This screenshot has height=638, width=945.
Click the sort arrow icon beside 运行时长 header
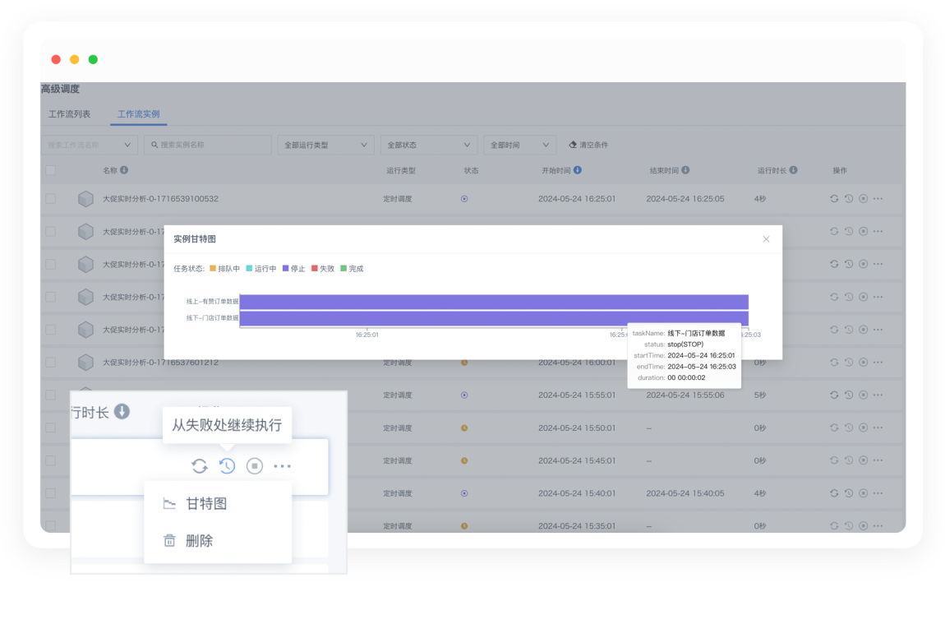pyautogui.click(x=793, y=170)
